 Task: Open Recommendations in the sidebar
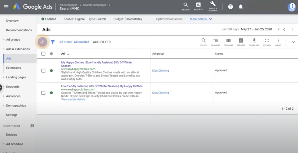[19, 30]
